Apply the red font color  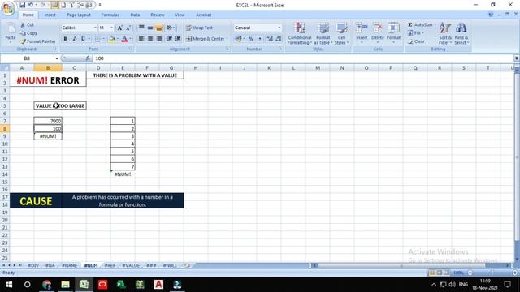tap(124, 39)
